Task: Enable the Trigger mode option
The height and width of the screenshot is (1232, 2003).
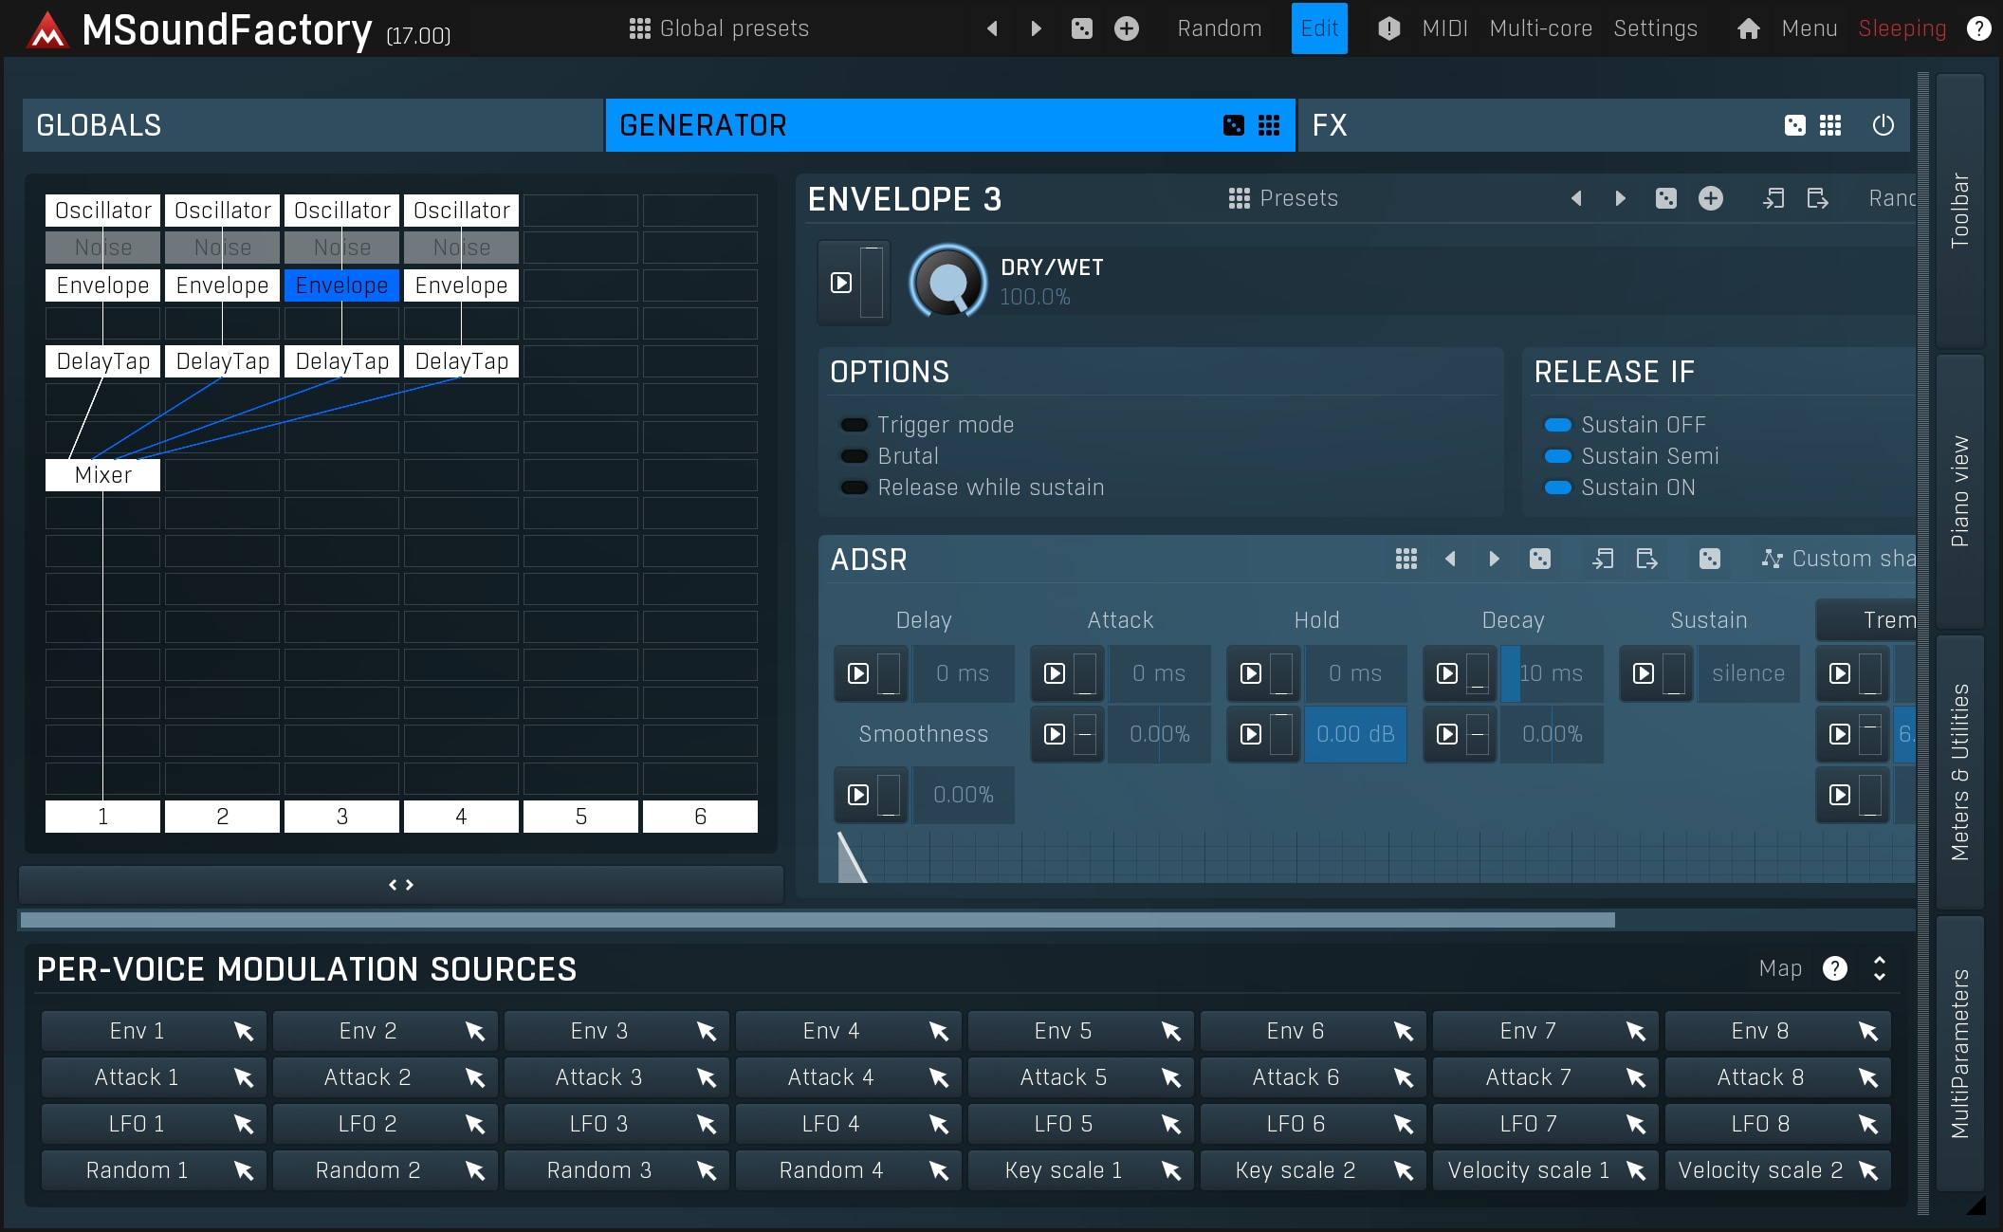Action: click(x=854, y=425)
